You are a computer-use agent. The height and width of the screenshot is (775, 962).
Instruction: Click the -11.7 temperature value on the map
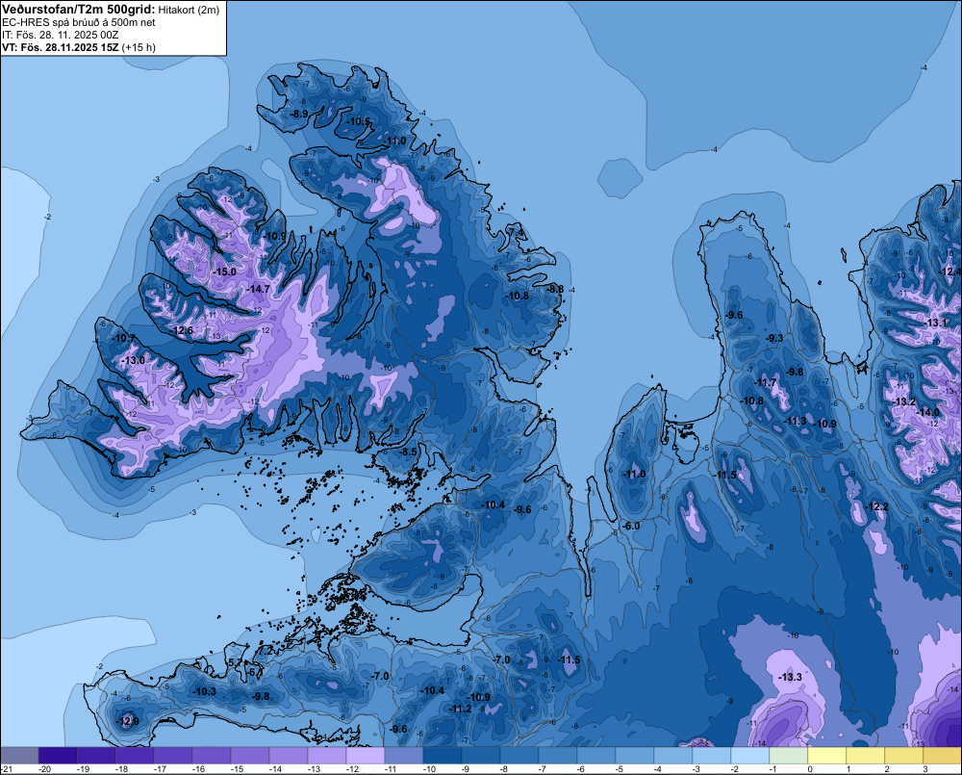pos(765,382)
